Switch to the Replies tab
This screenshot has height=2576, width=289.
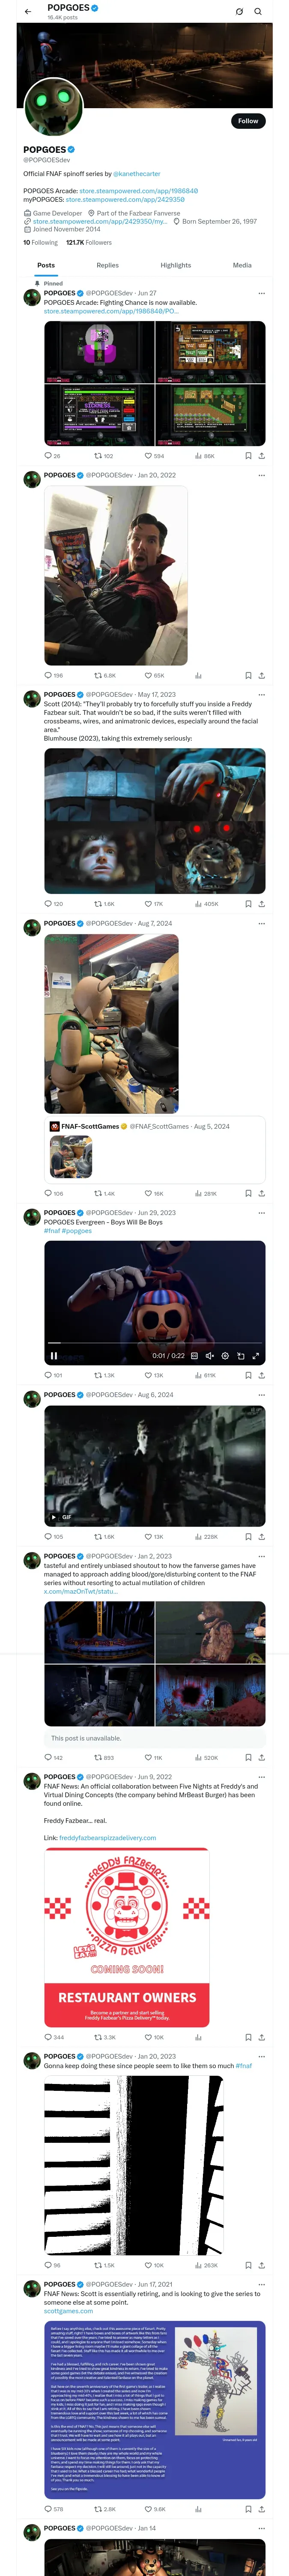[107, 265]
